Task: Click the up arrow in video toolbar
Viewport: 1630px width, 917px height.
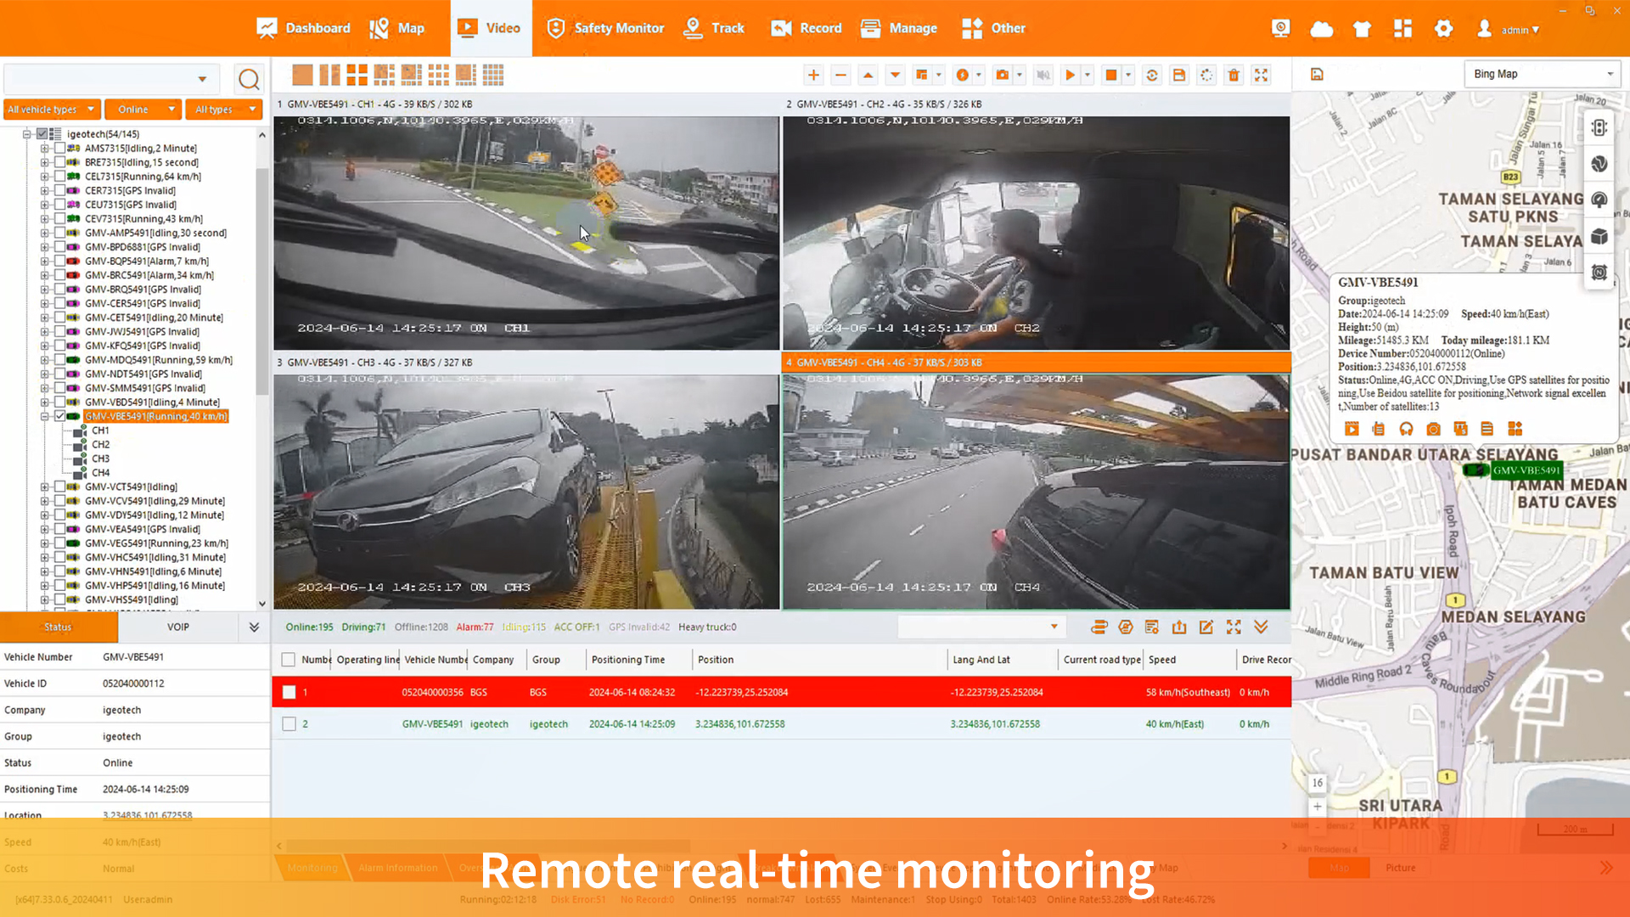Action: point(868,75)
